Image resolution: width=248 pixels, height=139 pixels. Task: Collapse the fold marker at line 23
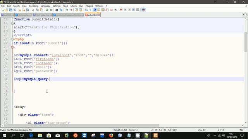[x=12, y=47]
